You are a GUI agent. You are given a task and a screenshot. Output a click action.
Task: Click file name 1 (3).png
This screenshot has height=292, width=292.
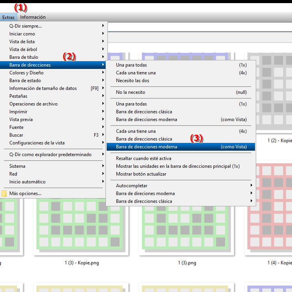(187, 263)
